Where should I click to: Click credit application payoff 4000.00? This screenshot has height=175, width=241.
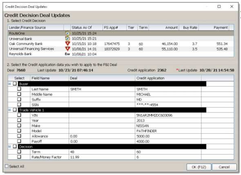pos(143,142)
